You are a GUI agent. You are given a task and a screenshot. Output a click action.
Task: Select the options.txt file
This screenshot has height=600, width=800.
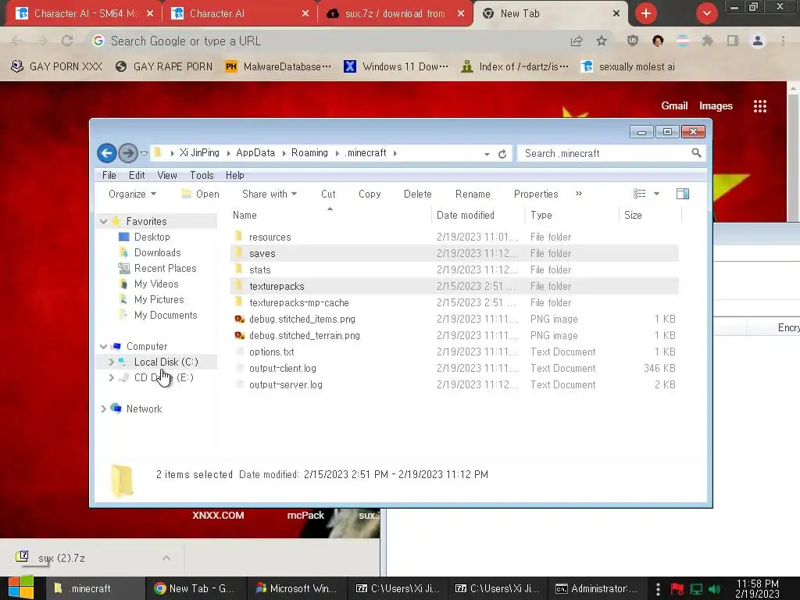(x=454, y=352)
